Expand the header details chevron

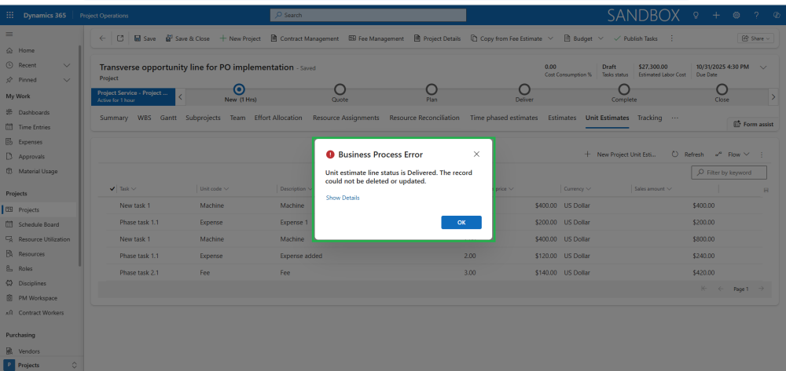763,67
